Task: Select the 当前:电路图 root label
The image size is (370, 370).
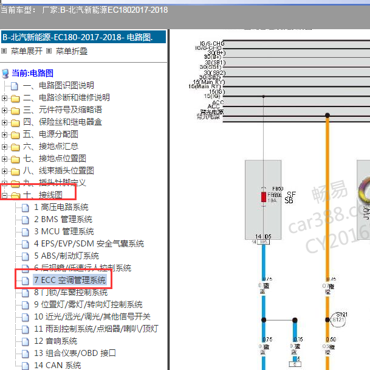Action: pyautogui.click(x=32, y=73)
